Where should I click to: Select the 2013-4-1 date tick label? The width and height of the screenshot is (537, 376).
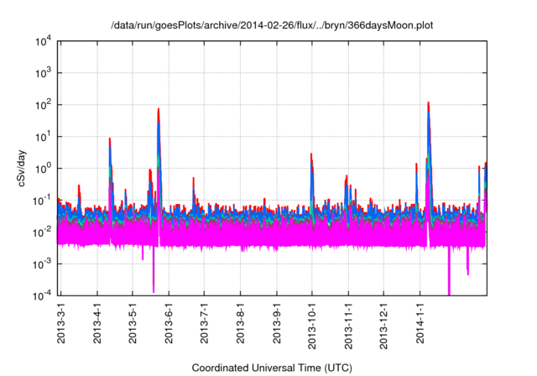click(97, 326)
